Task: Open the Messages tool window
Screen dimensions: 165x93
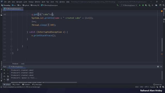Action: [x=37, y=84]
